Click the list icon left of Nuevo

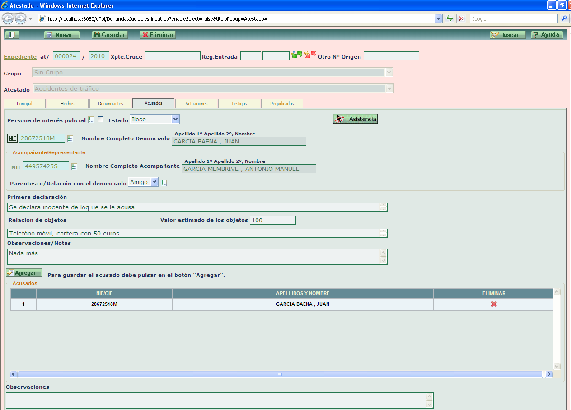12,35
